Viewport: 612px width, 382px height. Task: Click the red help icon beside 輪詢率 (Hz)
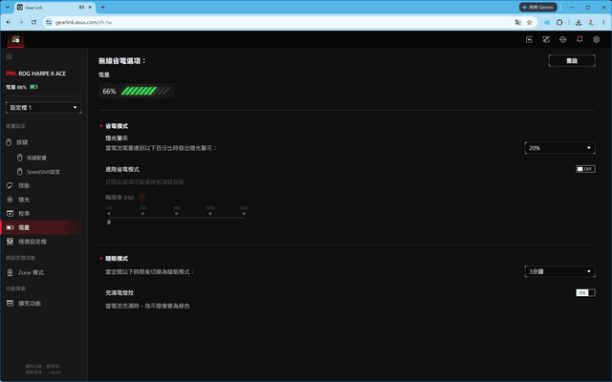[x=142, y=198]
